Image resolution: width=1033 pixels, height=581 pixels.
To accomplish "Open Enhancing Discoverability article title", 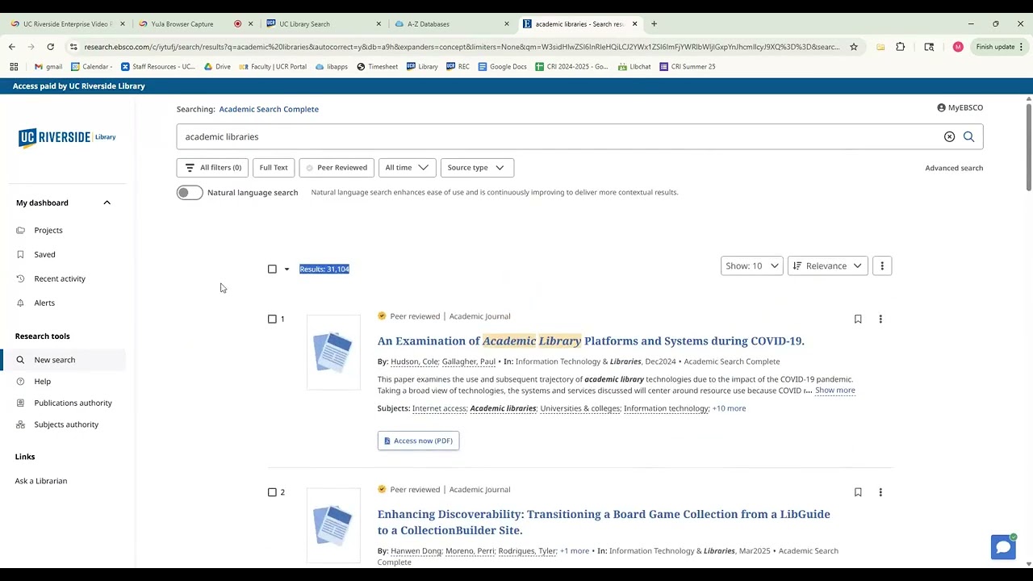I will click(x=604, y=522).
